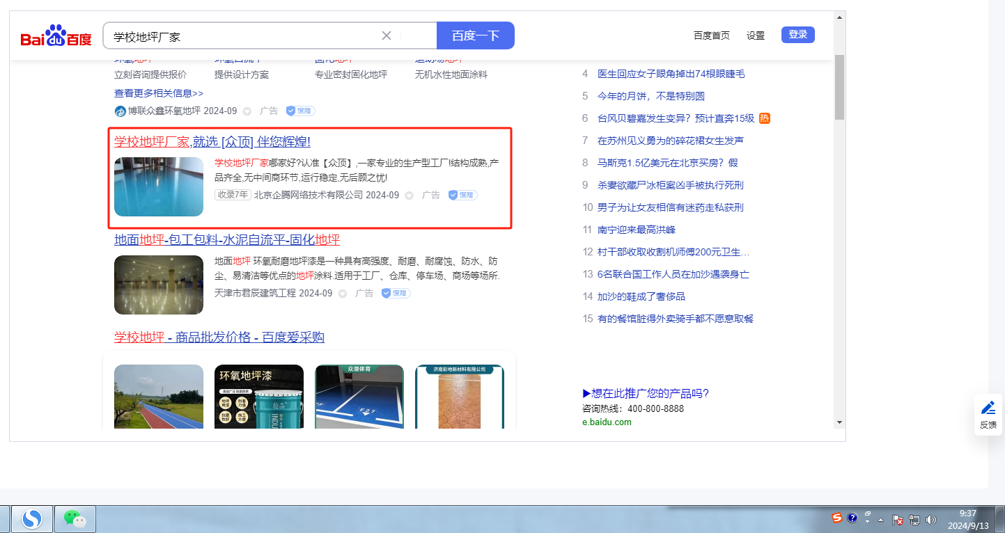The height and width of the screenshot is (533, 1005).
Task: Open hot item 男子为让女友相信有迷药走私获刑
Action: click(x=671, y=207)
